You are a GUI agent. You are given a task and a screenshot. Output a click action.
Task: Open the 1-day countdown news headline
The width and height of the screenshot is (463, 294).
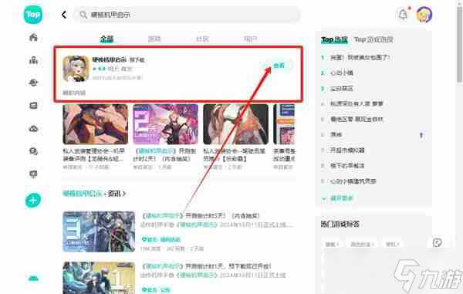click(207, 266)
